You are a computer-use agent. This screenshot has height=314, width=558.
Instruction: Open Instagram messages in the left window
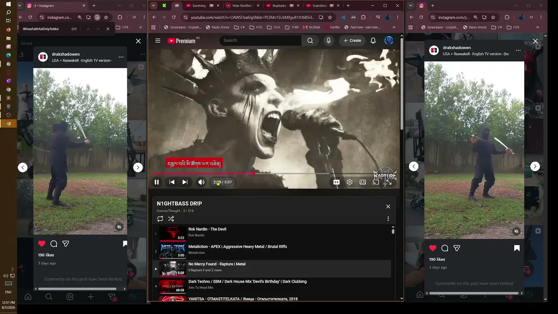pyautogui.click(x=112, y=297)
